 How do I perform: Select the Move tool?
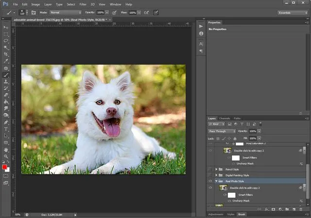point(6,27)
